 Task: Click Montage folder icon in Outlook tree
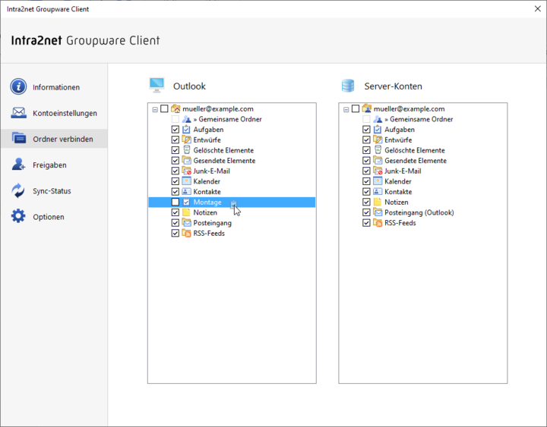click(x=187, y=202)
